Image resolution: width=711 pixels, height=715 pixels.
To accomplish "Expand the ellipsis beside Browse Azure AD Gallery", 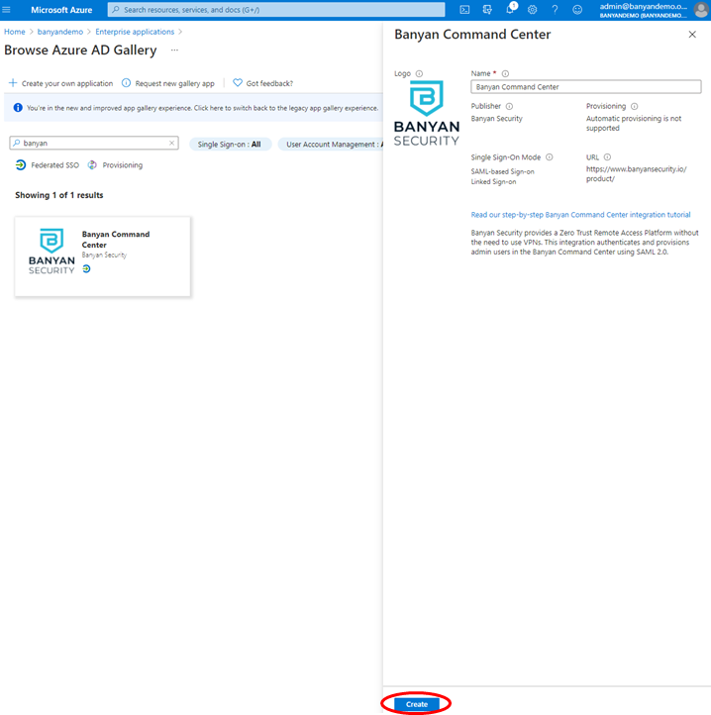I will click(x=175, y=51).
